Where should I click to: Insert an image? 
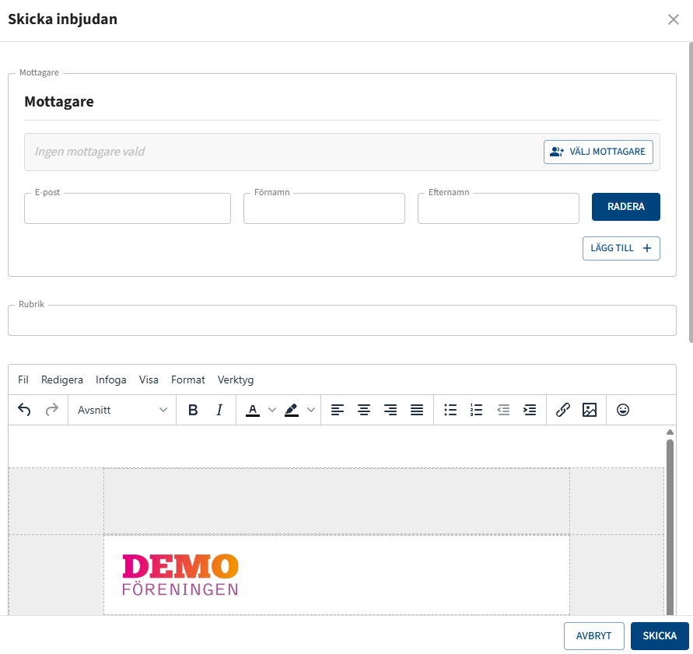click(x=589, y=410)
